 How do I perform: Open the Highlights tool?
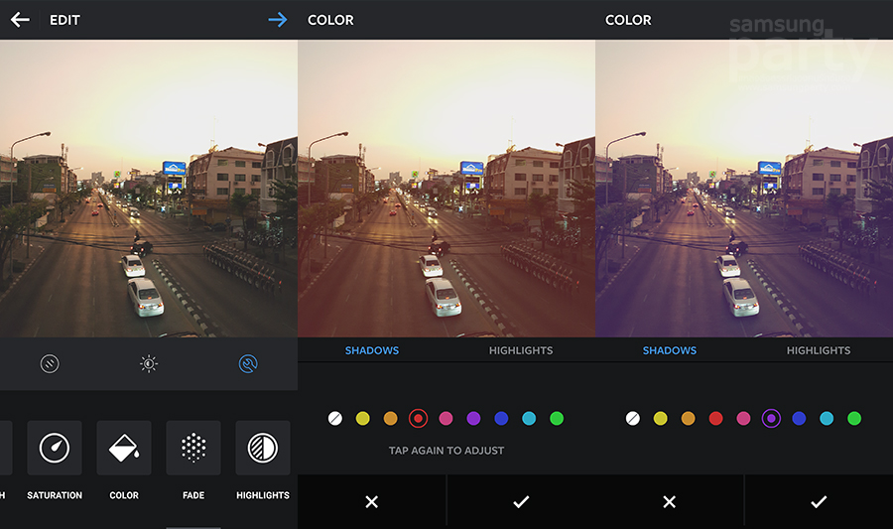263,449
